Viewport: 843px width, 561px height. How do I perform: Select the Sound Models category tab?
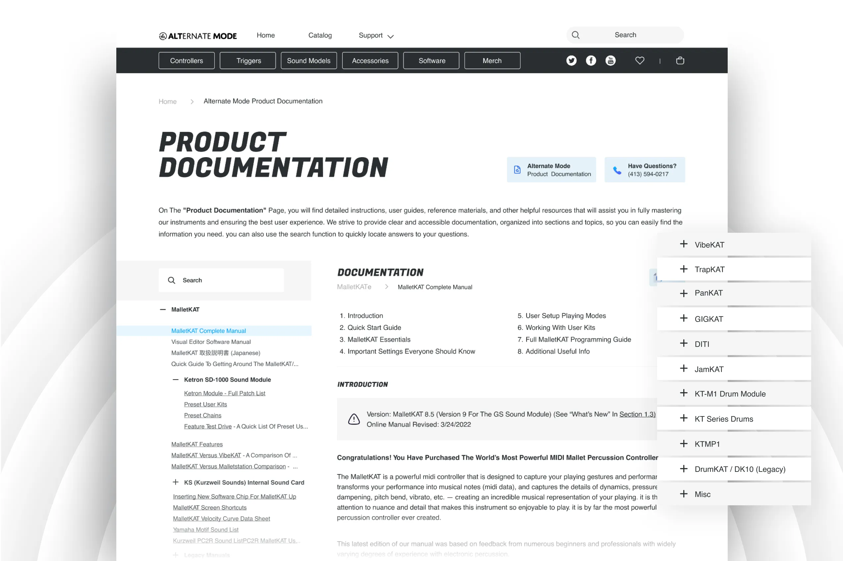pyautogui.click(x=309, y=60)
